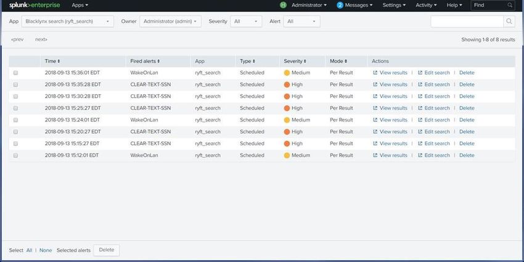Click the Splunk enterprise logo
524x262 pixels.
[x=35, y=5]
